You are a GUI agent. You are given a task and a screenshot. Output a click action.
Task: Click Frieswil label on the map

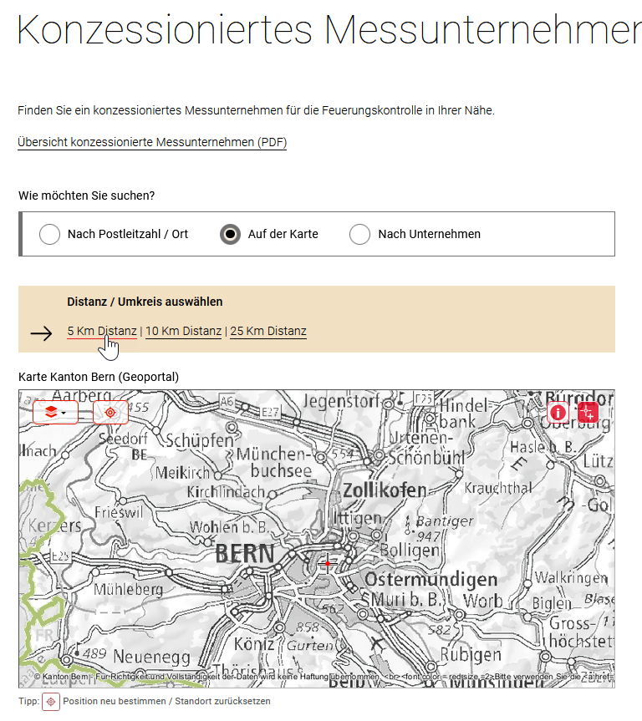tap(119, 512)
